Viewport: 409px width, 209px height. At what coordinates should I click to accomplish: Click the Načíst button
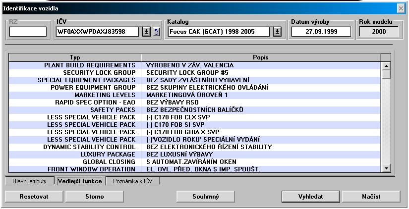pos(371,197)
